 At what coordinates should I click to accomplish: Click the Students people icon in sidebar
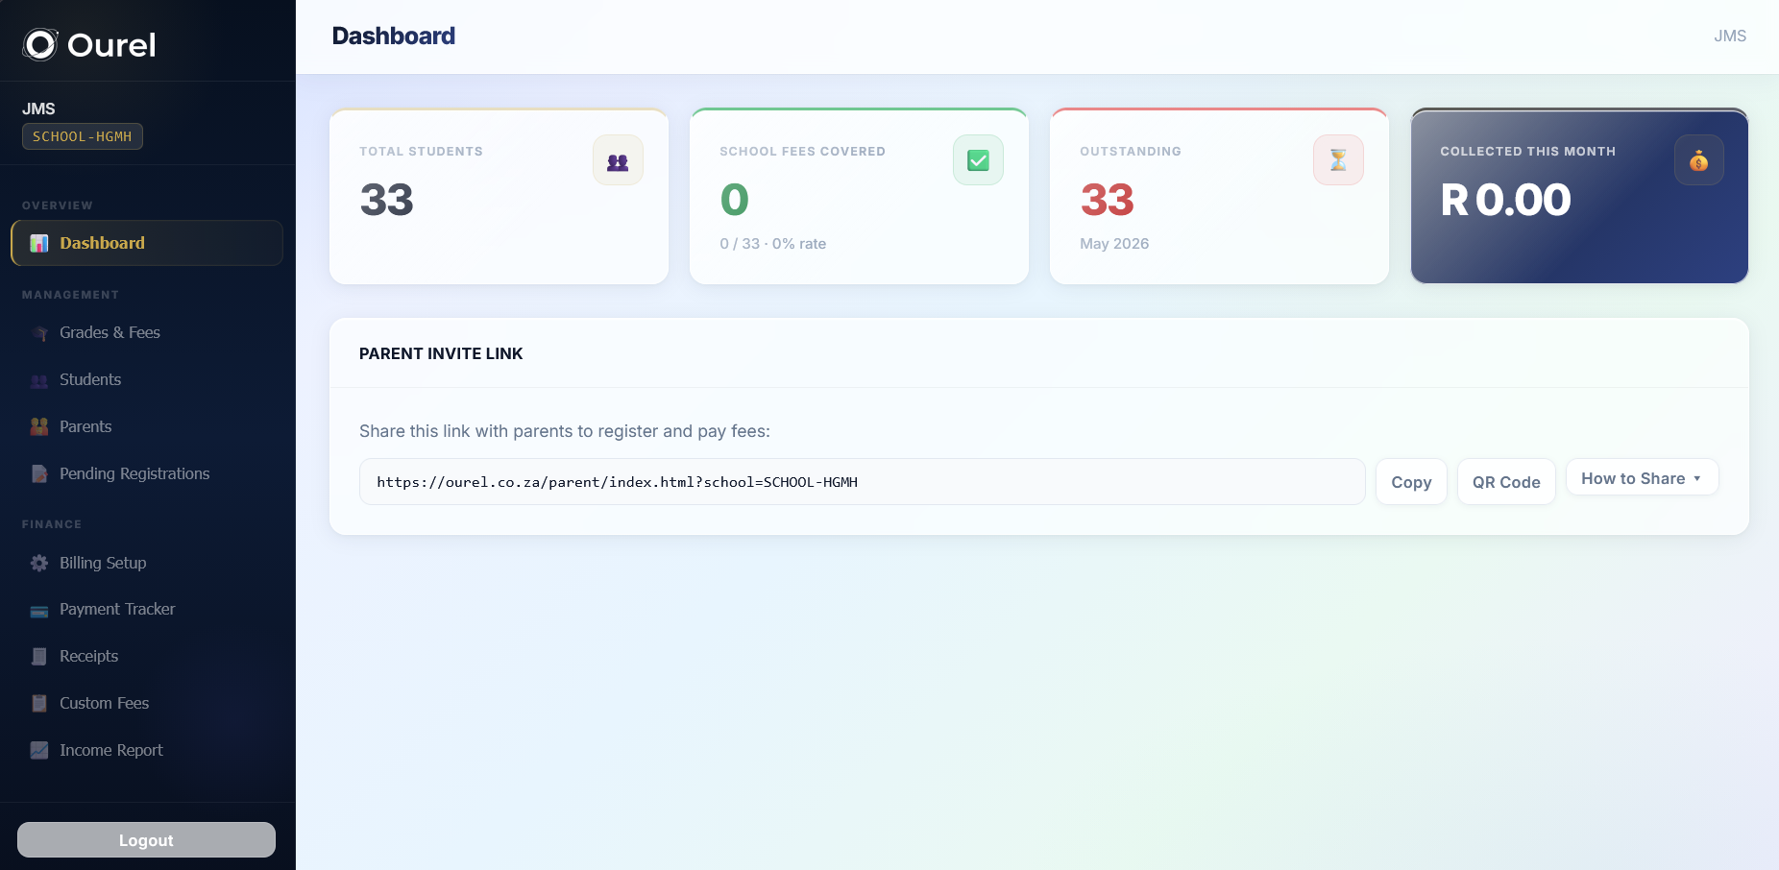pos(39,379)
